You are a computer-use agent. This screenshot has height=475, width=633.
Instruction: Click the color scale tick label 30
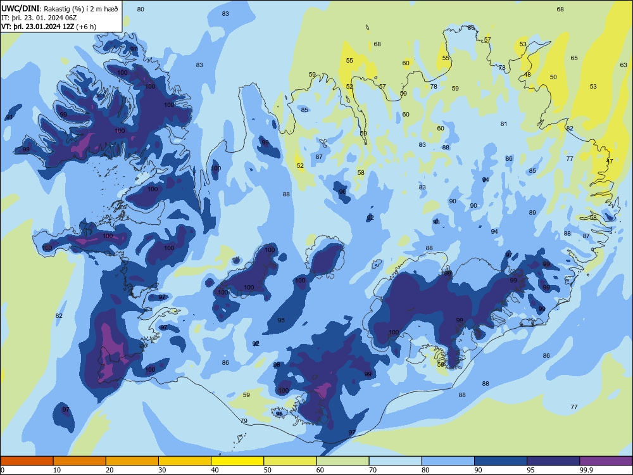pos(162,470)
